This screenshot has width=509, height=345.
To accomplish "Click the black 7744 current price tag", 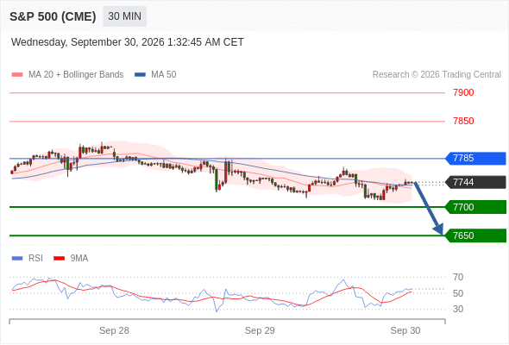I will tap(475, 182).
